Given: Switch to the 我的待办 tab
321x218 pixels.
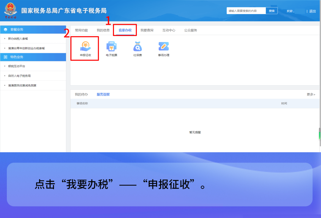Looking at the screenshot, I should (x=81, y=94).
